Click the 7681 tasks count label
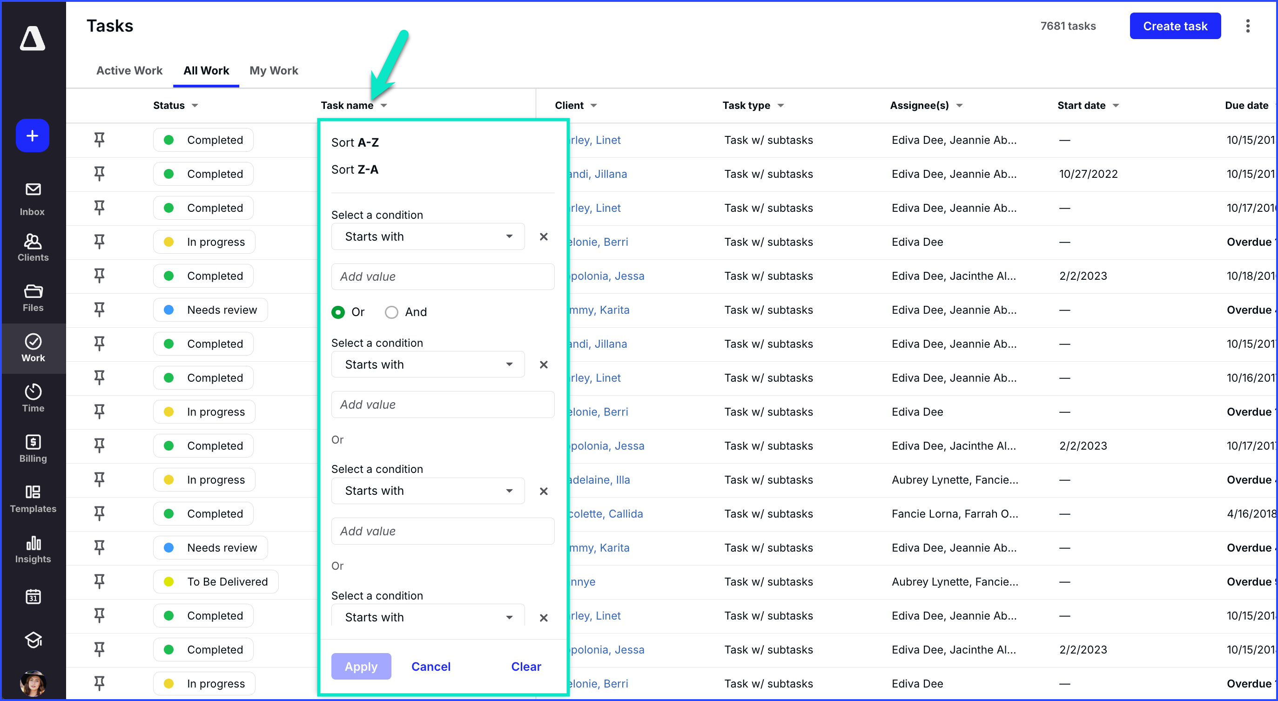1278x701 pixels. click(1068, 26)
